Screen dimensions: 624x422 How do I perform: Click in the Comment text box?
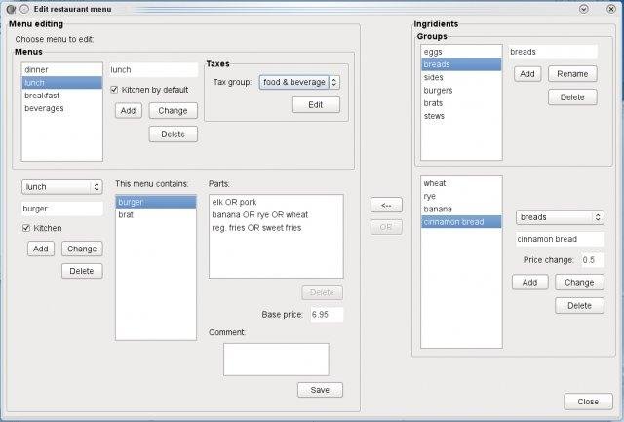pos(276,359)
